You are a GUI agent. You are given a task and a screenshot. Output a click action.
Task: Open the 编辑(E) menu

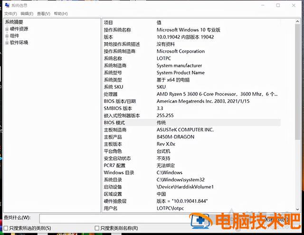(27, 14)
